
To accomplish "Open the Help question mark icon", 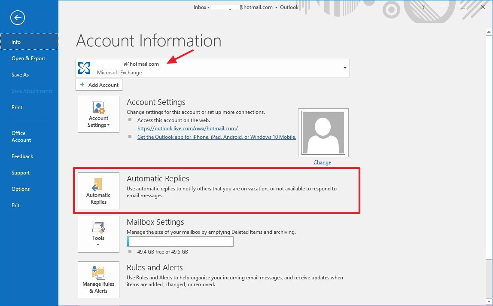I will [423, 7].
